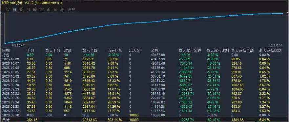Select the 2026.10.07 row
Screen dimensions: 289x122
click(x=142, y=63)
